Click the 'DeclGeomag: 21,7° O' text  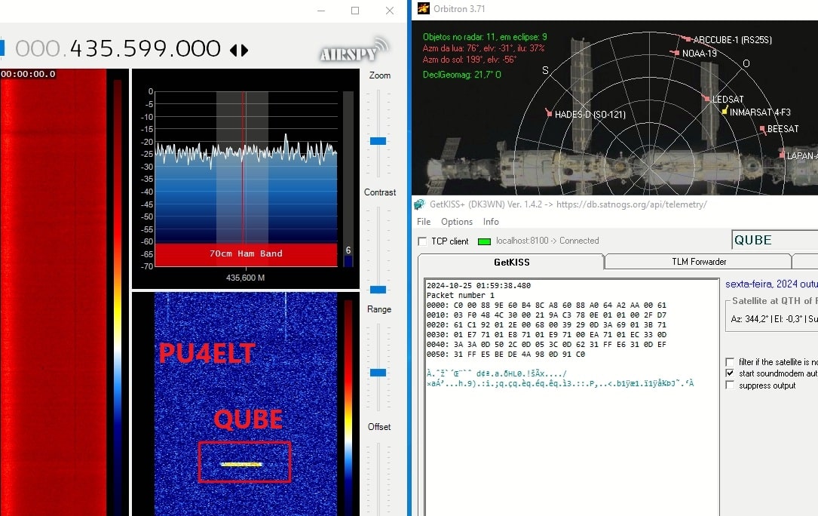(x=461, y=75)
